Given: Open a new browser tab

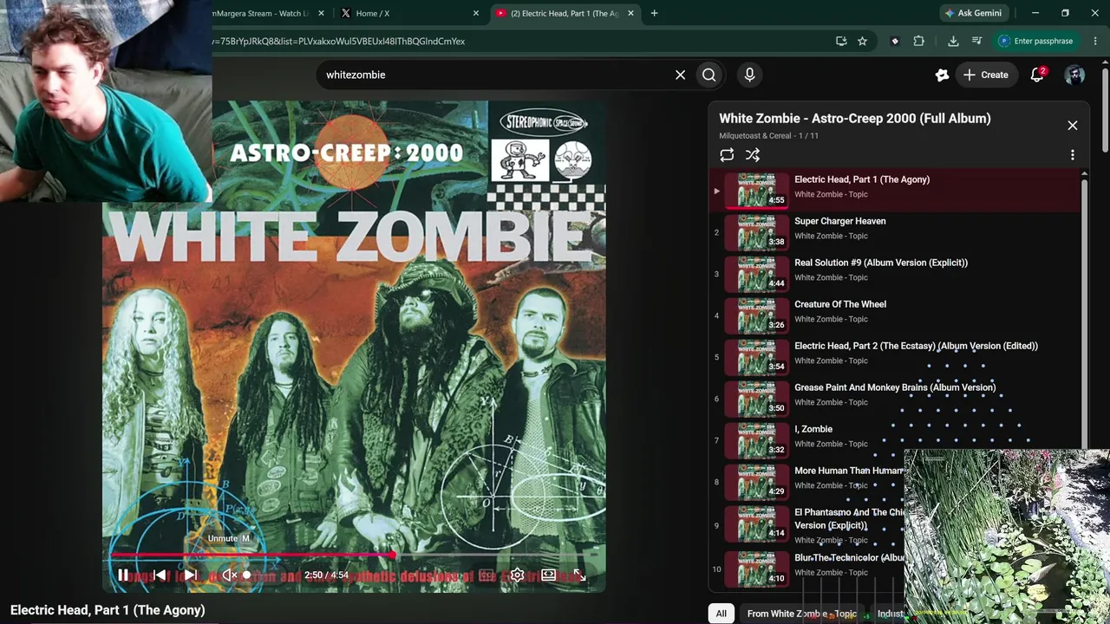Looking at the screenshot, I should (x=655, y=13).
